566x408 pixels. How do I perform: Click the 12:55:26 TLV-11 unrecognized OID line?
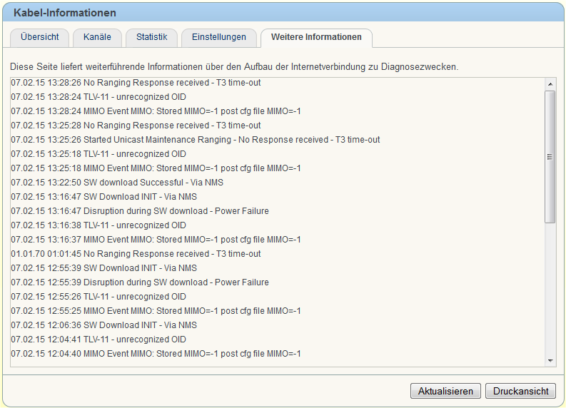(98, 297)
